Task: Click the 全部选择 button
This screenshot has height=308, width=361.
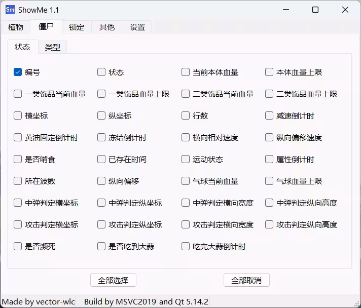Action: coord(113,280)
